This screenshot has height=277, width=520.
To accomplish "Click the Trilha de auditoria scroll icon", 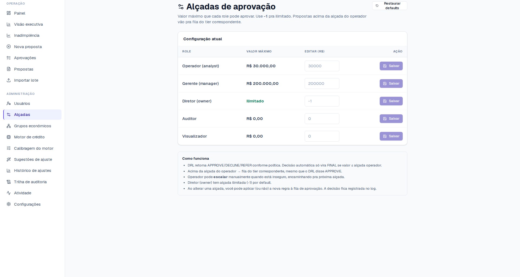I will 9,182.
